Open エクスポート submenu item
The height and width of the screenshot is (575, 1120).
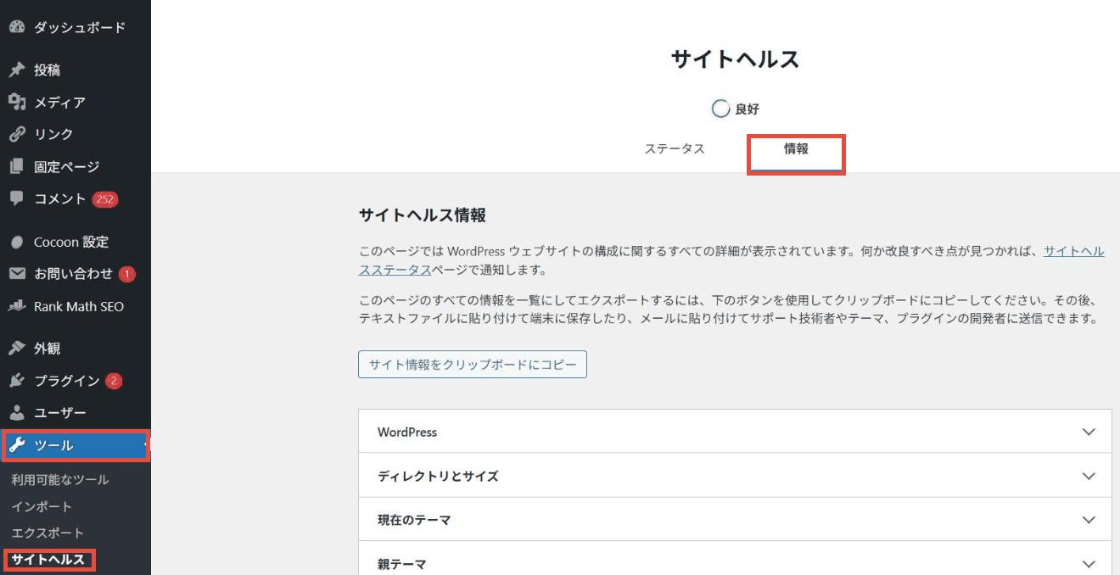pyautogui.click(x=48, y=533)
